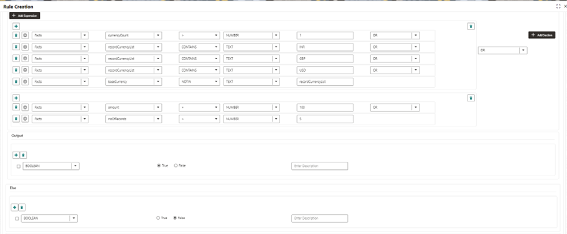Add a new Output entry
The image size is (567, 234).
pyautogui.click(x=16, y=155)
